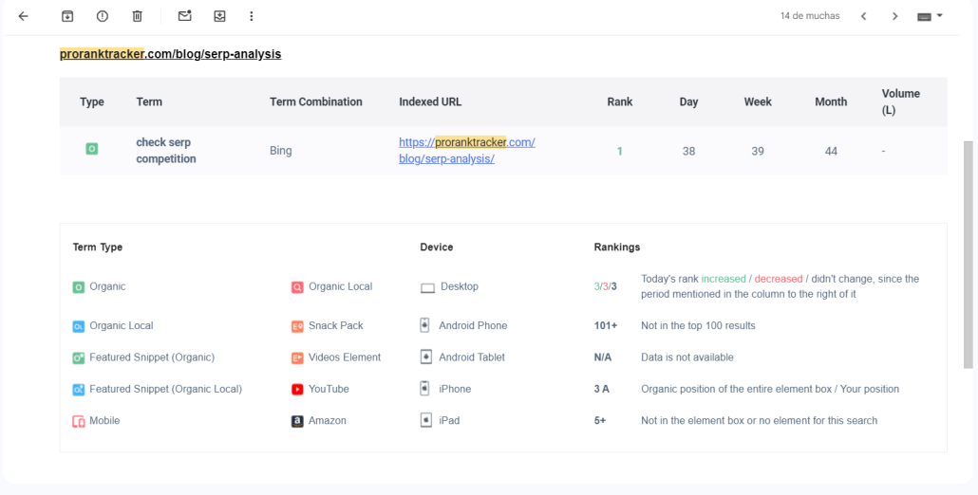Click the 'check serp competition' term cell
Image resolution: width=978 pixels, height=495 pixels.
tap(166, 151)
